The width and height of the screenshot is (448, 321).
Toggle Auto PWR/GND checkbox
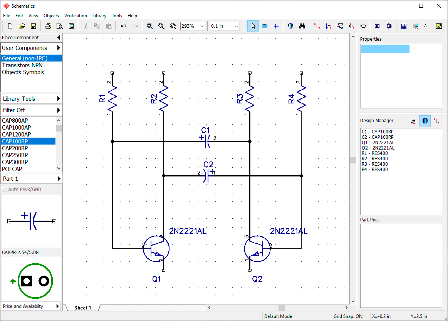(x=5, y=189)
